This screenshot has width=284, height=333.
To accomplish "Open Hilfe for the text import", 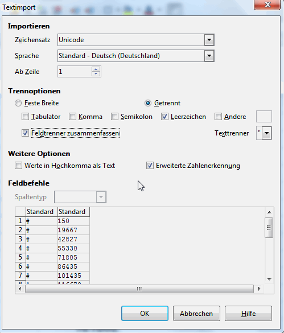I will pos(248,314).
